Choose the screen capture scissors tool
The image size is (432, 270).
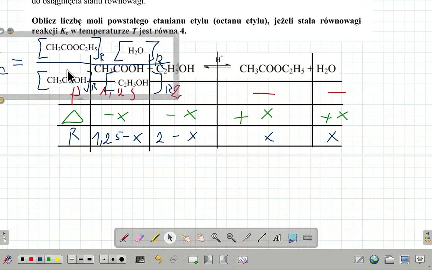(x=292, y=238)
